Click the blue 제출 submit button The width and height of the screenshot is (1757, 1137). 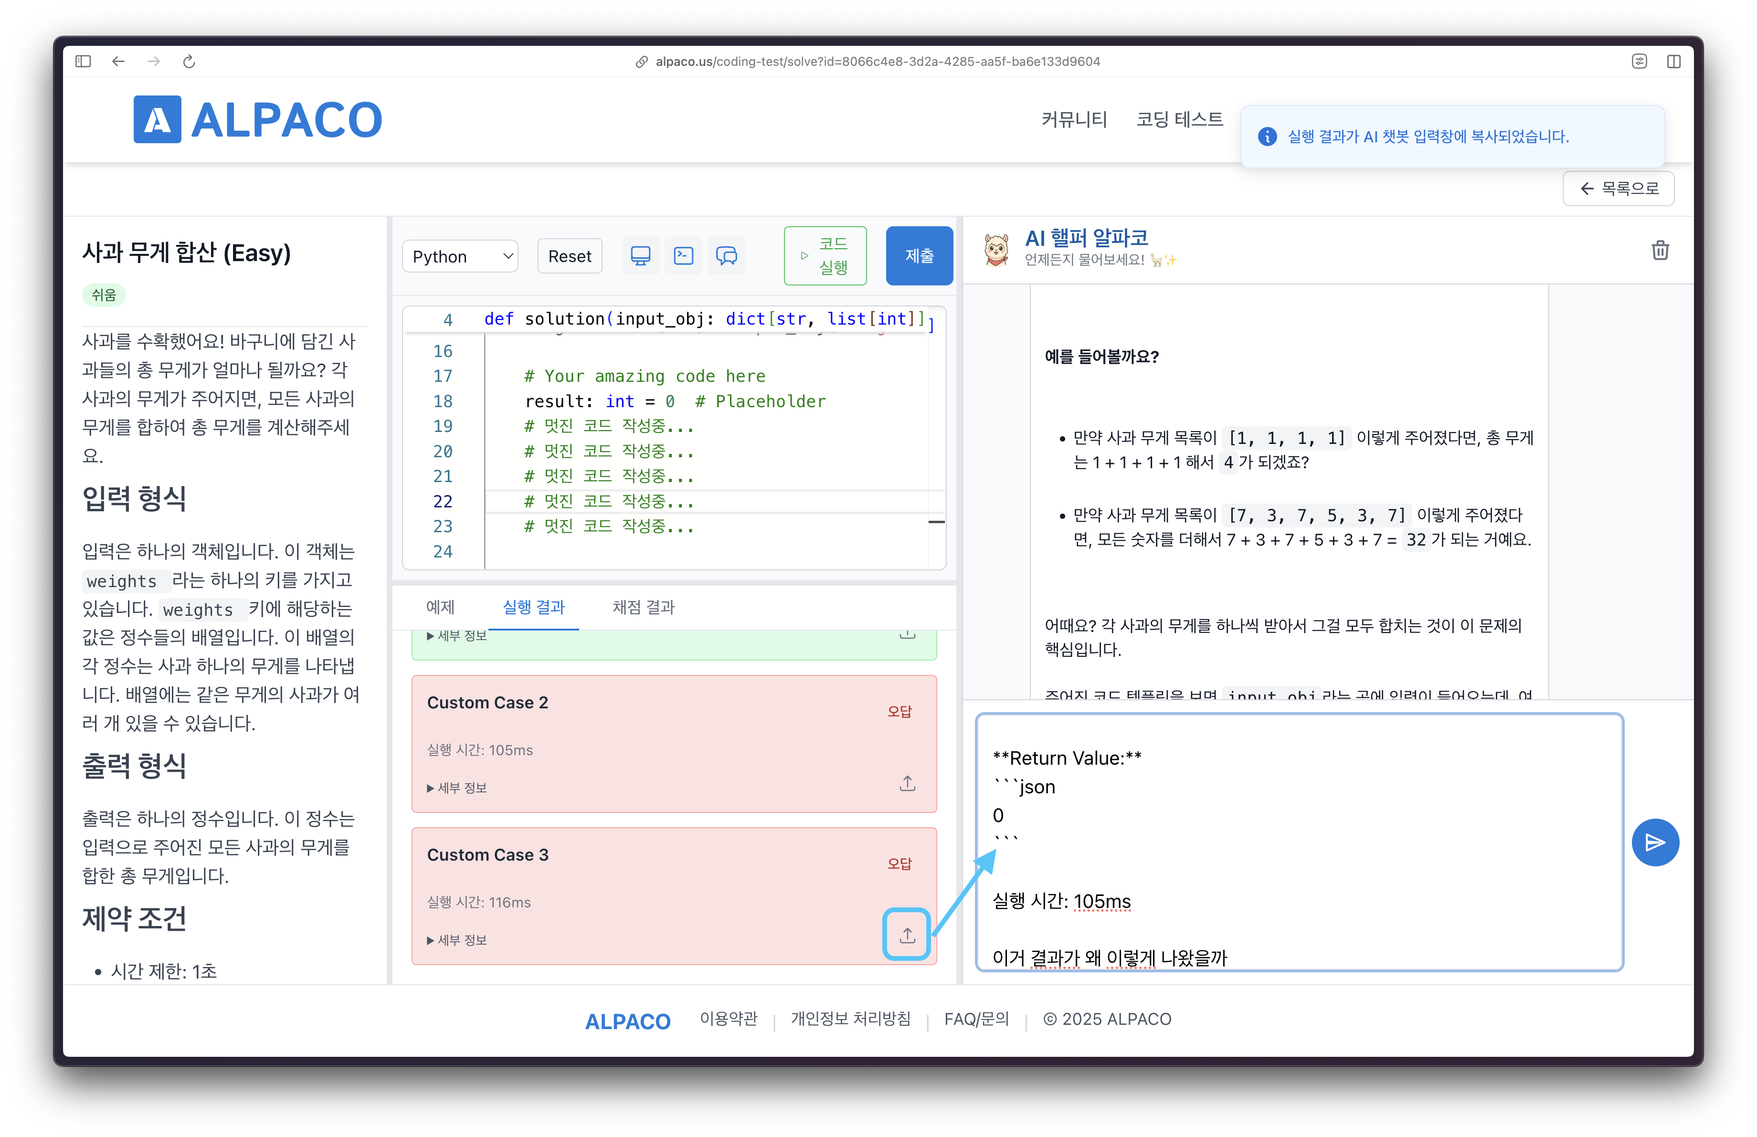coord(919,255)
